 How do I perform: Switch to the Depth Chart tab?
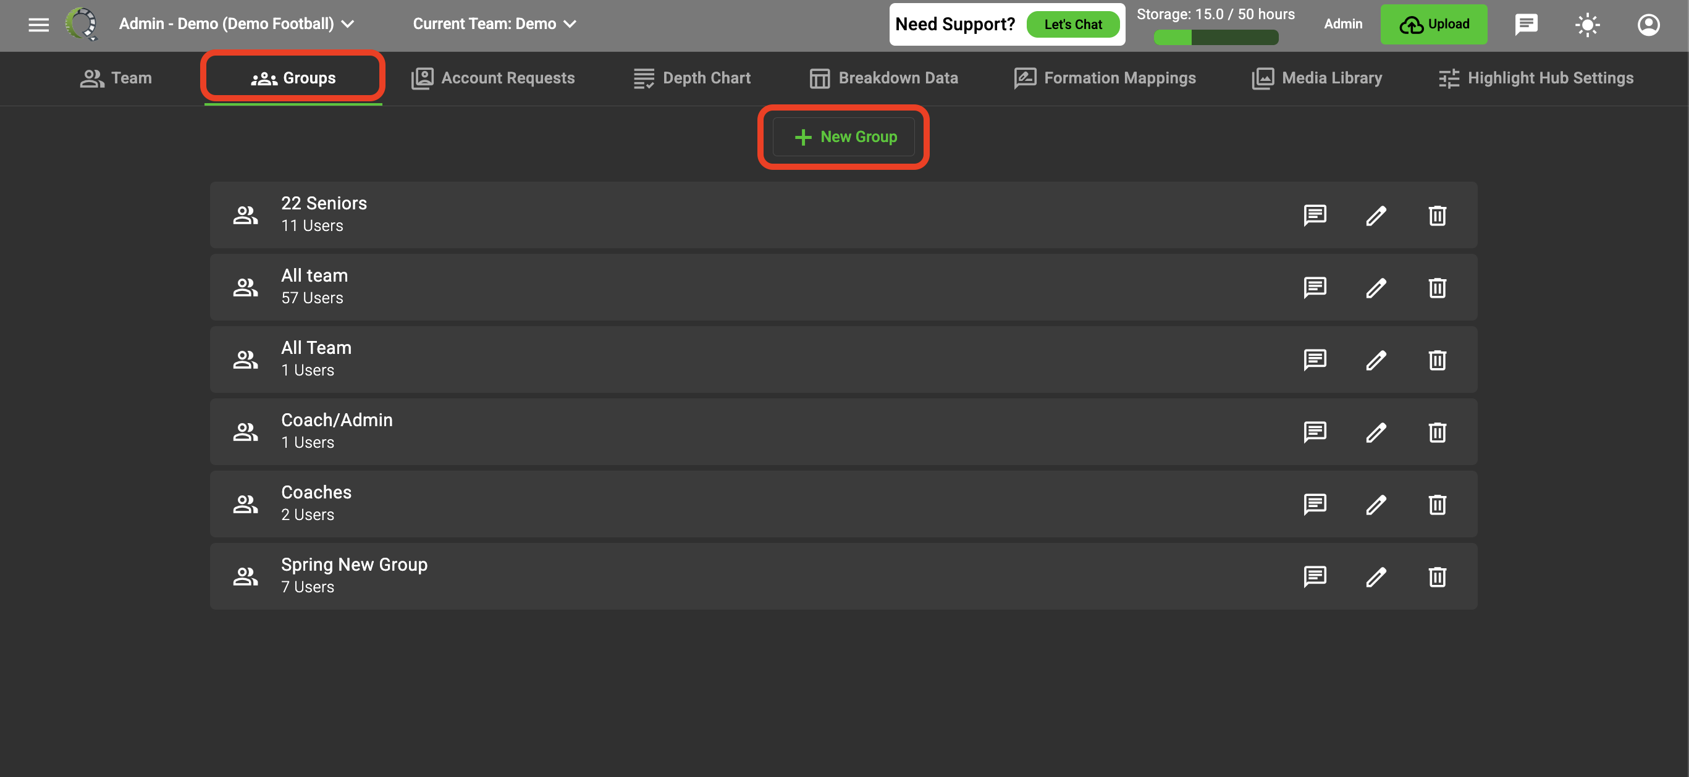coord(692,78)
